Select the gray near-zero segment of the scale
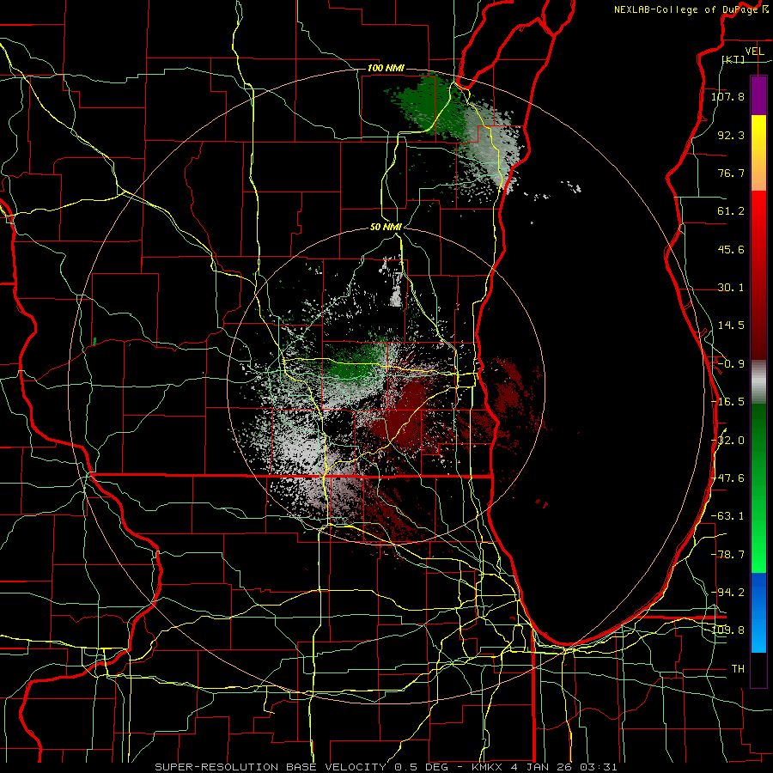Viewport: 773px width, 773px height. pyautogui.click(x=758, y=382)
